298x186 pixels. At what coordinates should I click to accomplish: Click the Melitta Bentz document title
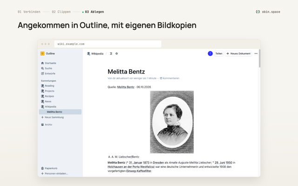pyautogui.click(x=126, y=72)
